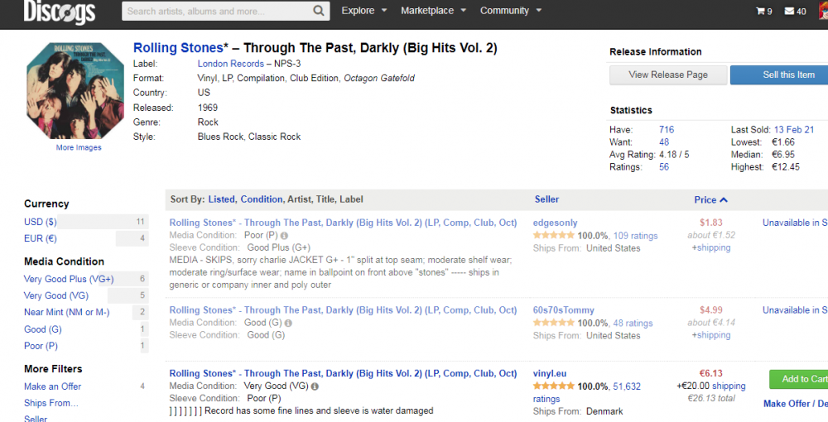828x422 pixels.
Task: Click info icon beside Very Good (VG) condition
Action: pyautogui.click(x=315, y=386)
